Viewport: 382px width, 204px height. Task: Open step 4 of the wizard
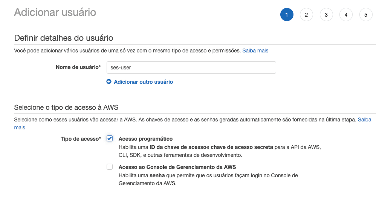(x=346, y=15)
